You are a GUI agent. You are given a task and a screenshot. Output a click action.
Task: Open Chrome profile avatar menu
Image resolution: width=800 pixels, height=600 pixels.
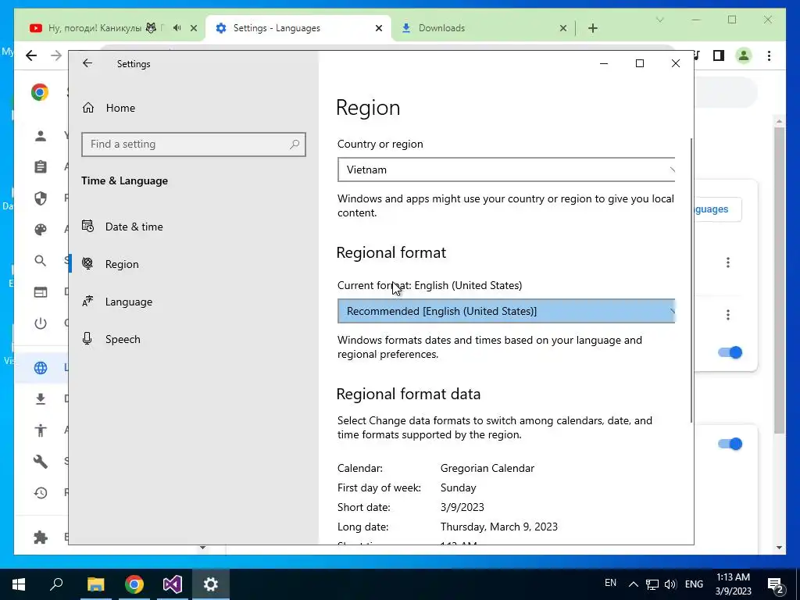[x=744, y=55]
